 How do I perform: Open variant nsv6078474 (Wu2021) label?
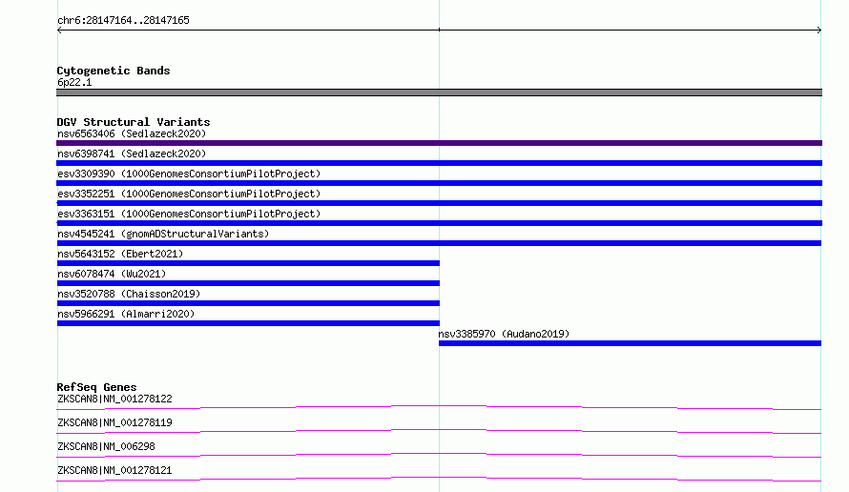[x=112, y=274]
